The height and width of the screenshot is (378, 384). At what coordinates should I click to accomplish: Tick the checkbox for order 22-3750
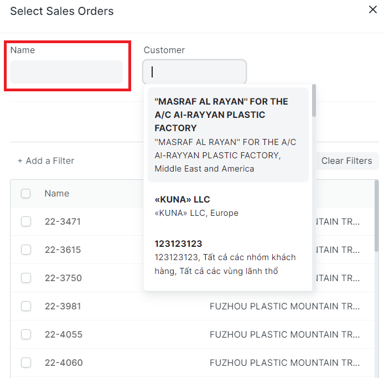pos(26,278)
